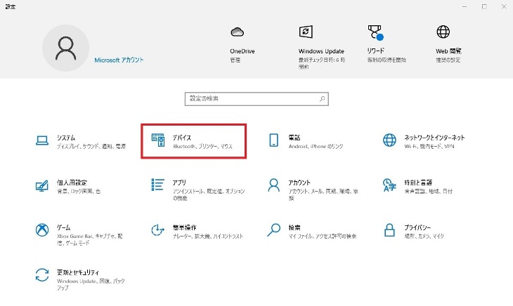Click the "Android、iPhone のリンク" description
This screenshot has width=513, height=306.
pos(316,146)
